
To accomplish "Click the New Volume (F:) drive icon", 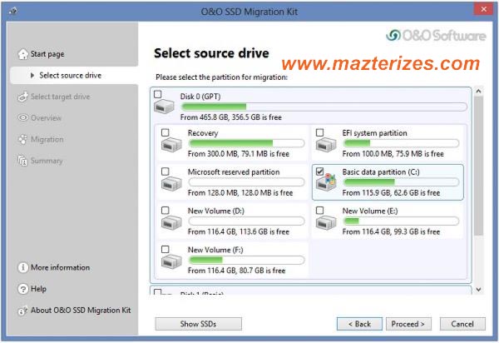I will coord(171,261).
